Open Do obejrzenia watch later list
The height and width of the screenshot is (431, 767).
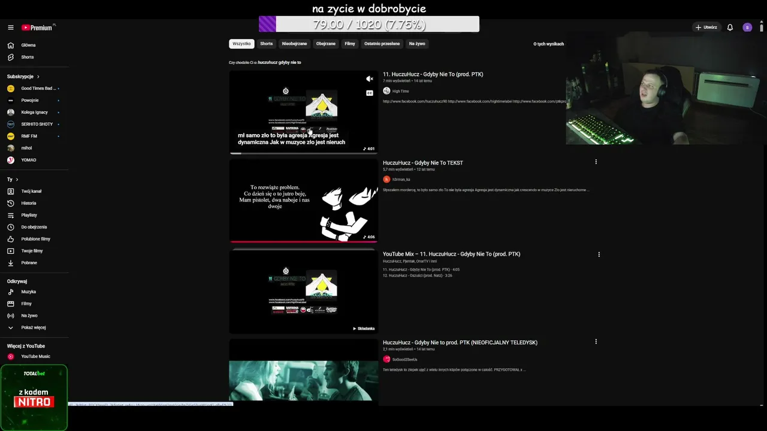34,227
